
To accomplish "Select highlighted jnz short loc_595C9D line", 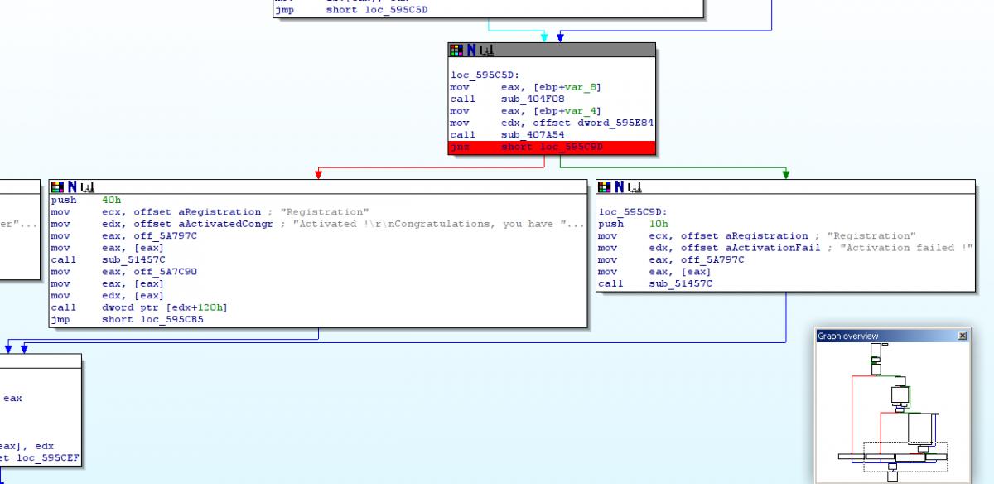I will click(x=552, y=147).
